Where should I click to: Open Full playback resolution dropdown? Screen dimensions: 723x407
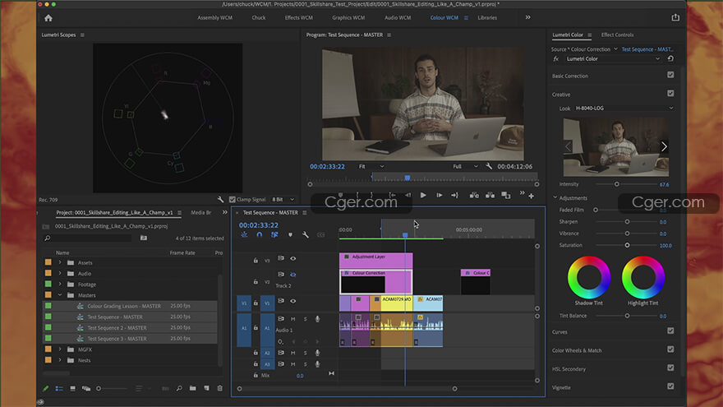coord(465,166)
